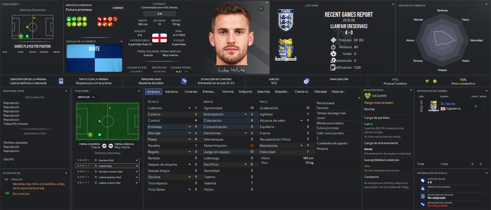Open the Data Hub tab
The image size is (491, 210).
click(x=264, y=92)
